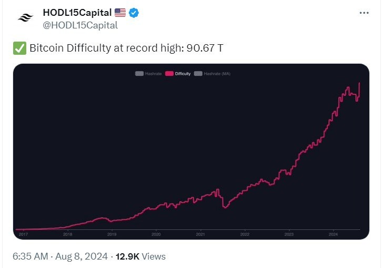
Task: Click the 2021 label on the chart axis
Action: [x=200, y=234]
